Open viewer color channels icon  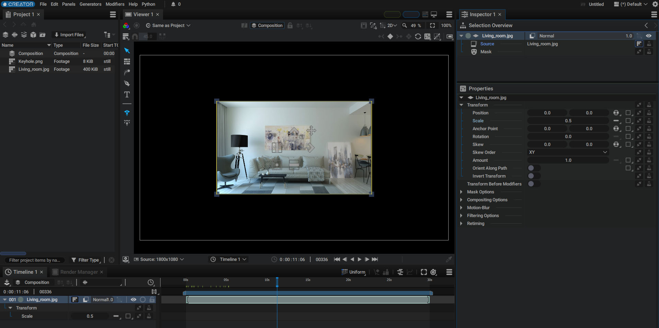coord(126,25)
